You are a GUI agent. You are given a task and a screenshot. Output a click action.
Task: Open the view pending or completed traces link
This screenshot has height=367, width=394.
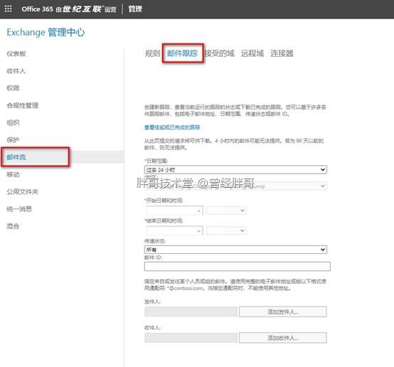tap(172, 127)
